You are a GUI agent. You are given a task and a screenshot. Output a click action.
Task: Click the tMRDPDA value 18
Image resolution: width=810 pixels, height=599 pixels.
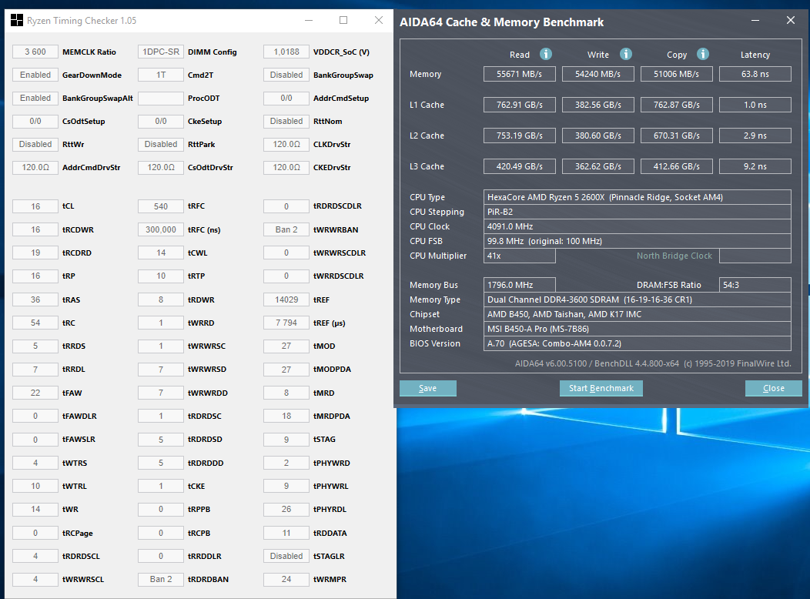(x=286, y=416)
